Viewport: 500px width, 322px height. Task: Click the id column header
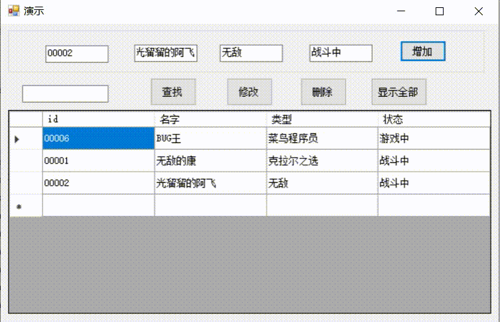99,119
